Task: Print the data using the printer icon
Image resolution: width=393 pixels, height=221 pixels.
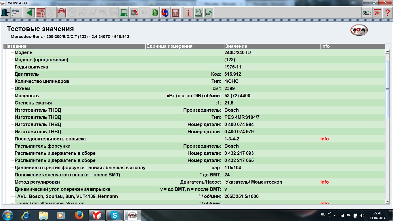Action: click(199, 13)
